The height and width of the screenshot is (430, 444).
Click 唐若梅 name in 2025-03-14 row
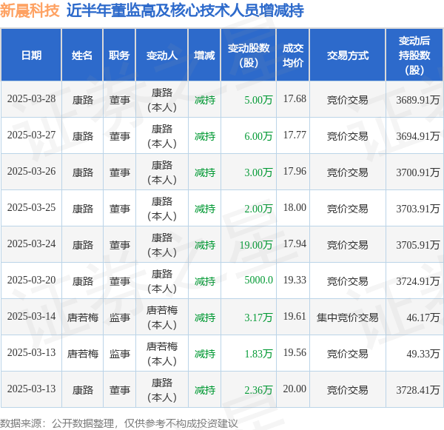pos(83,318)
